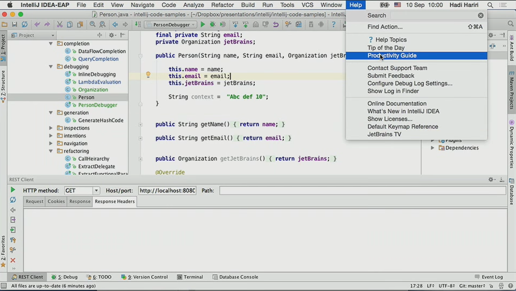Select LambdaEvaluation in project tree
Screen dimensions: 516x291
click(x=100, y=82)
